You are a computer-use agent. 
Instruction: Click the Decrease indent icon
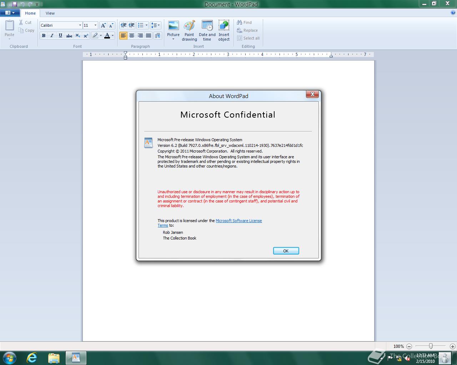[x=124, y=25]
